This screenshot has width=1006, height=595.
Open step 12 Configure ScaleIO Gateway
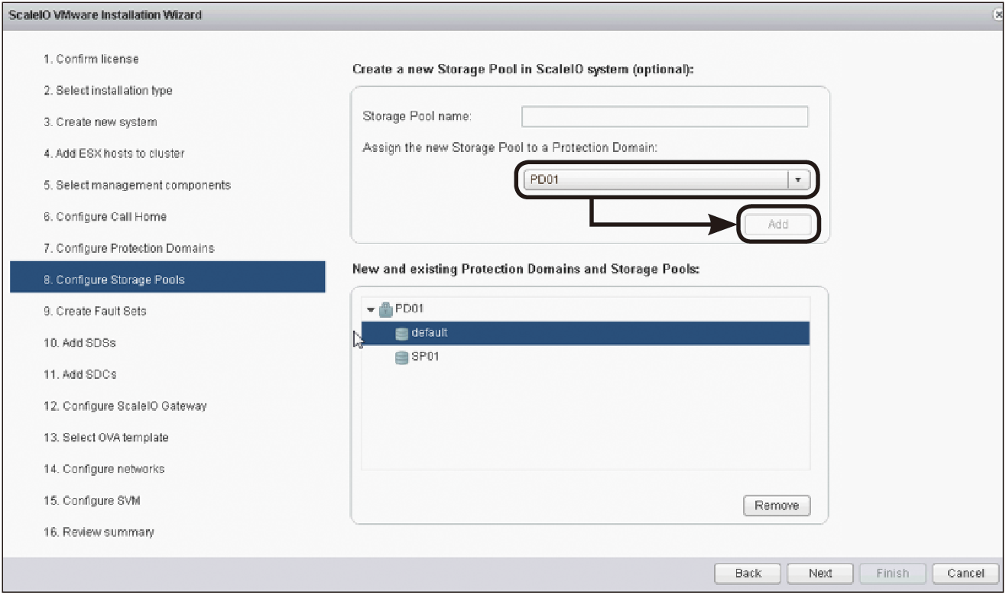(125, 406)
